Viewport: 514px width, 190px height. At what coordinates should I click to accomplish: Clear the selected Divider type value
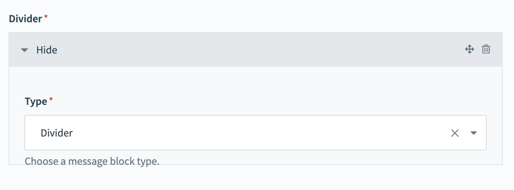tap(455, 133)
